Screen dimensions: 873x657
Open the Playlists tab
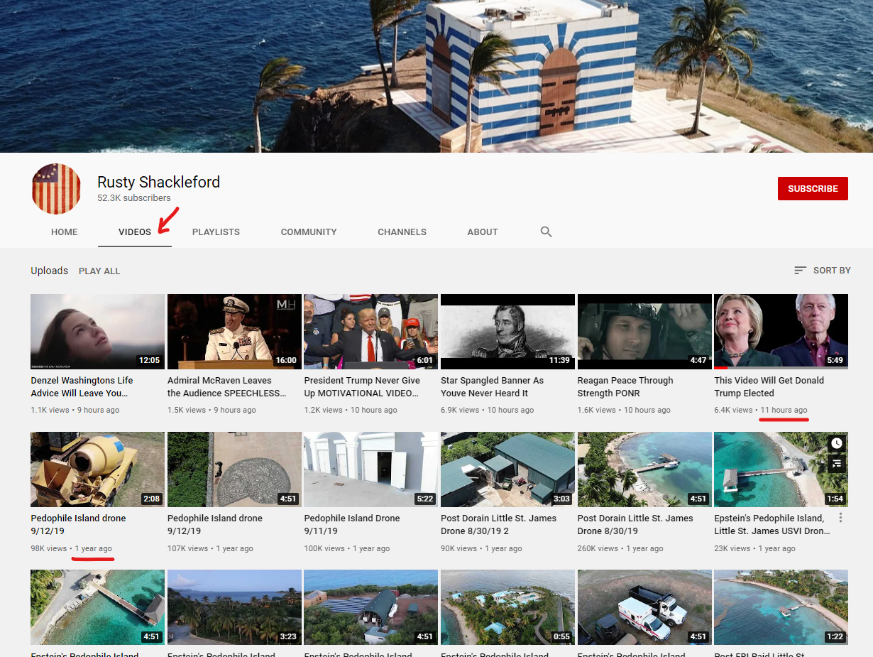coord(216,232)
